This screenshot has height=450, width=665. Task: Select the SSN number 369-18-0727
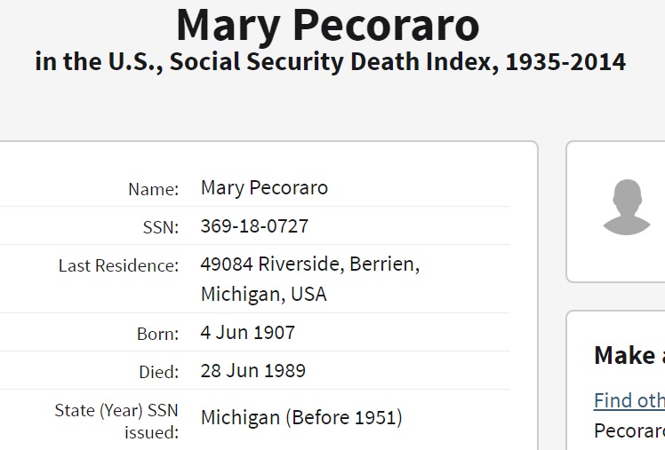[254, 226]
